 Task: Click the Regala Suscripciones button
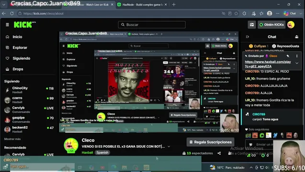(211, 142)
